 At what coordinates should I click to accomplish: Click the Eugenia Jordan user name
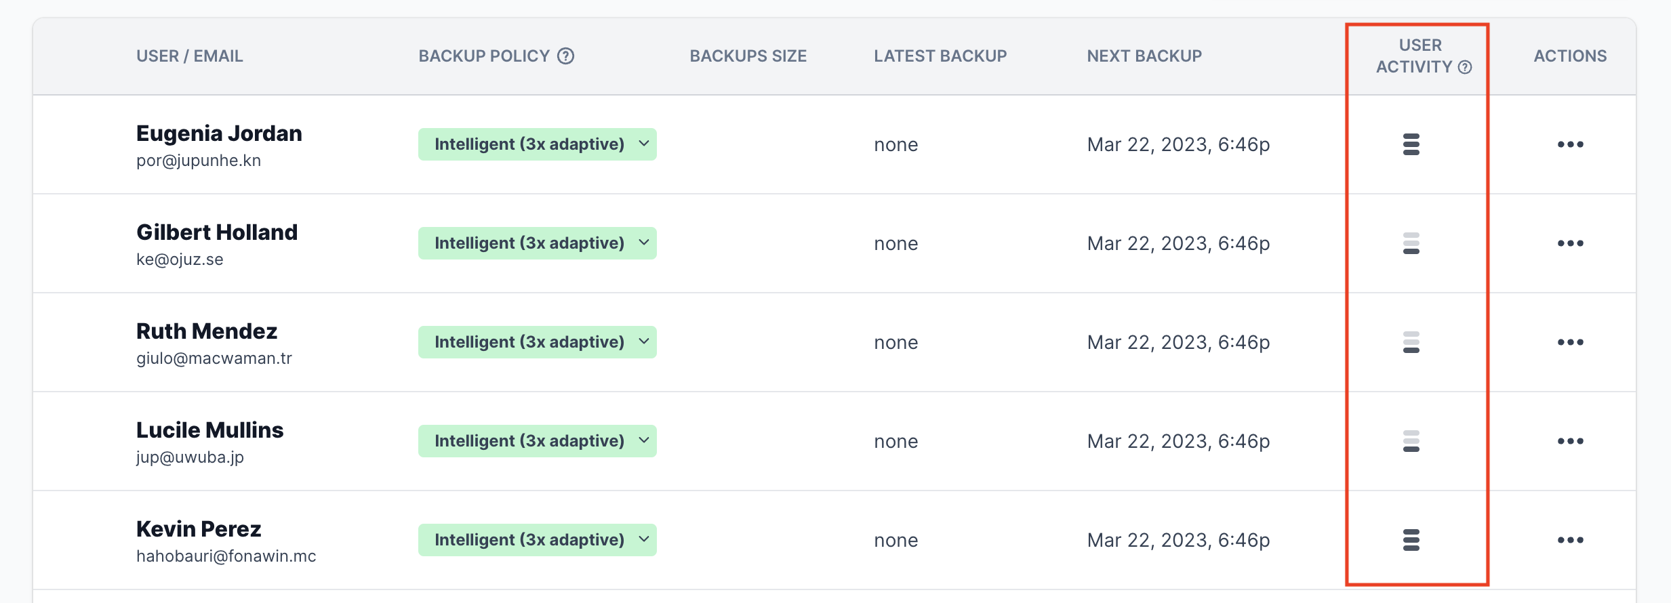point(219,133)
